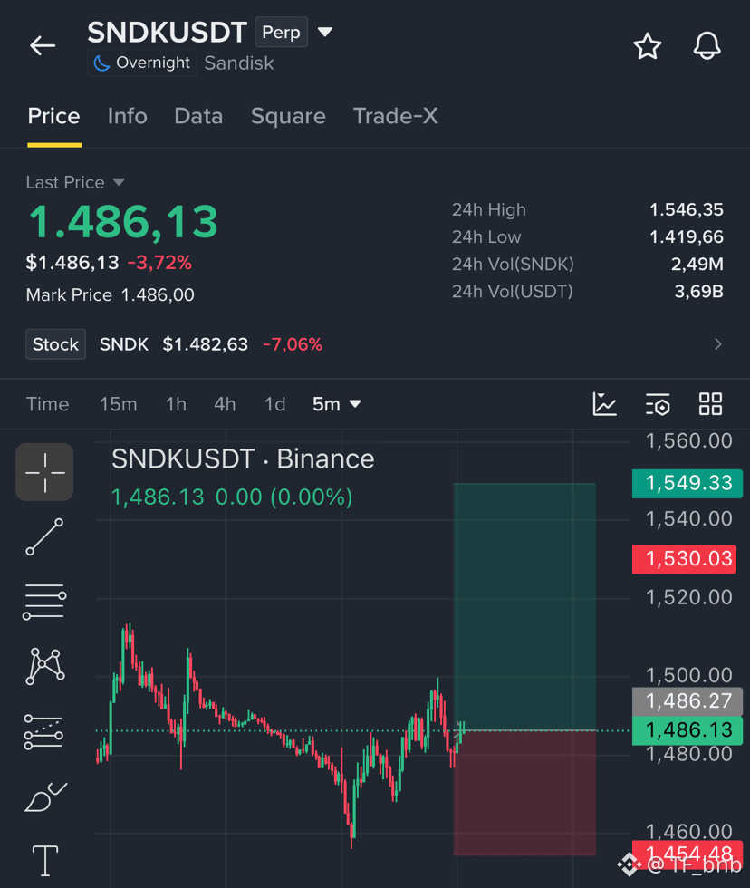Viewport: 750px width, 888px height.
Task: Open chart settings list-gear icon
Action: pyautogui.click(x=658, y=404)
